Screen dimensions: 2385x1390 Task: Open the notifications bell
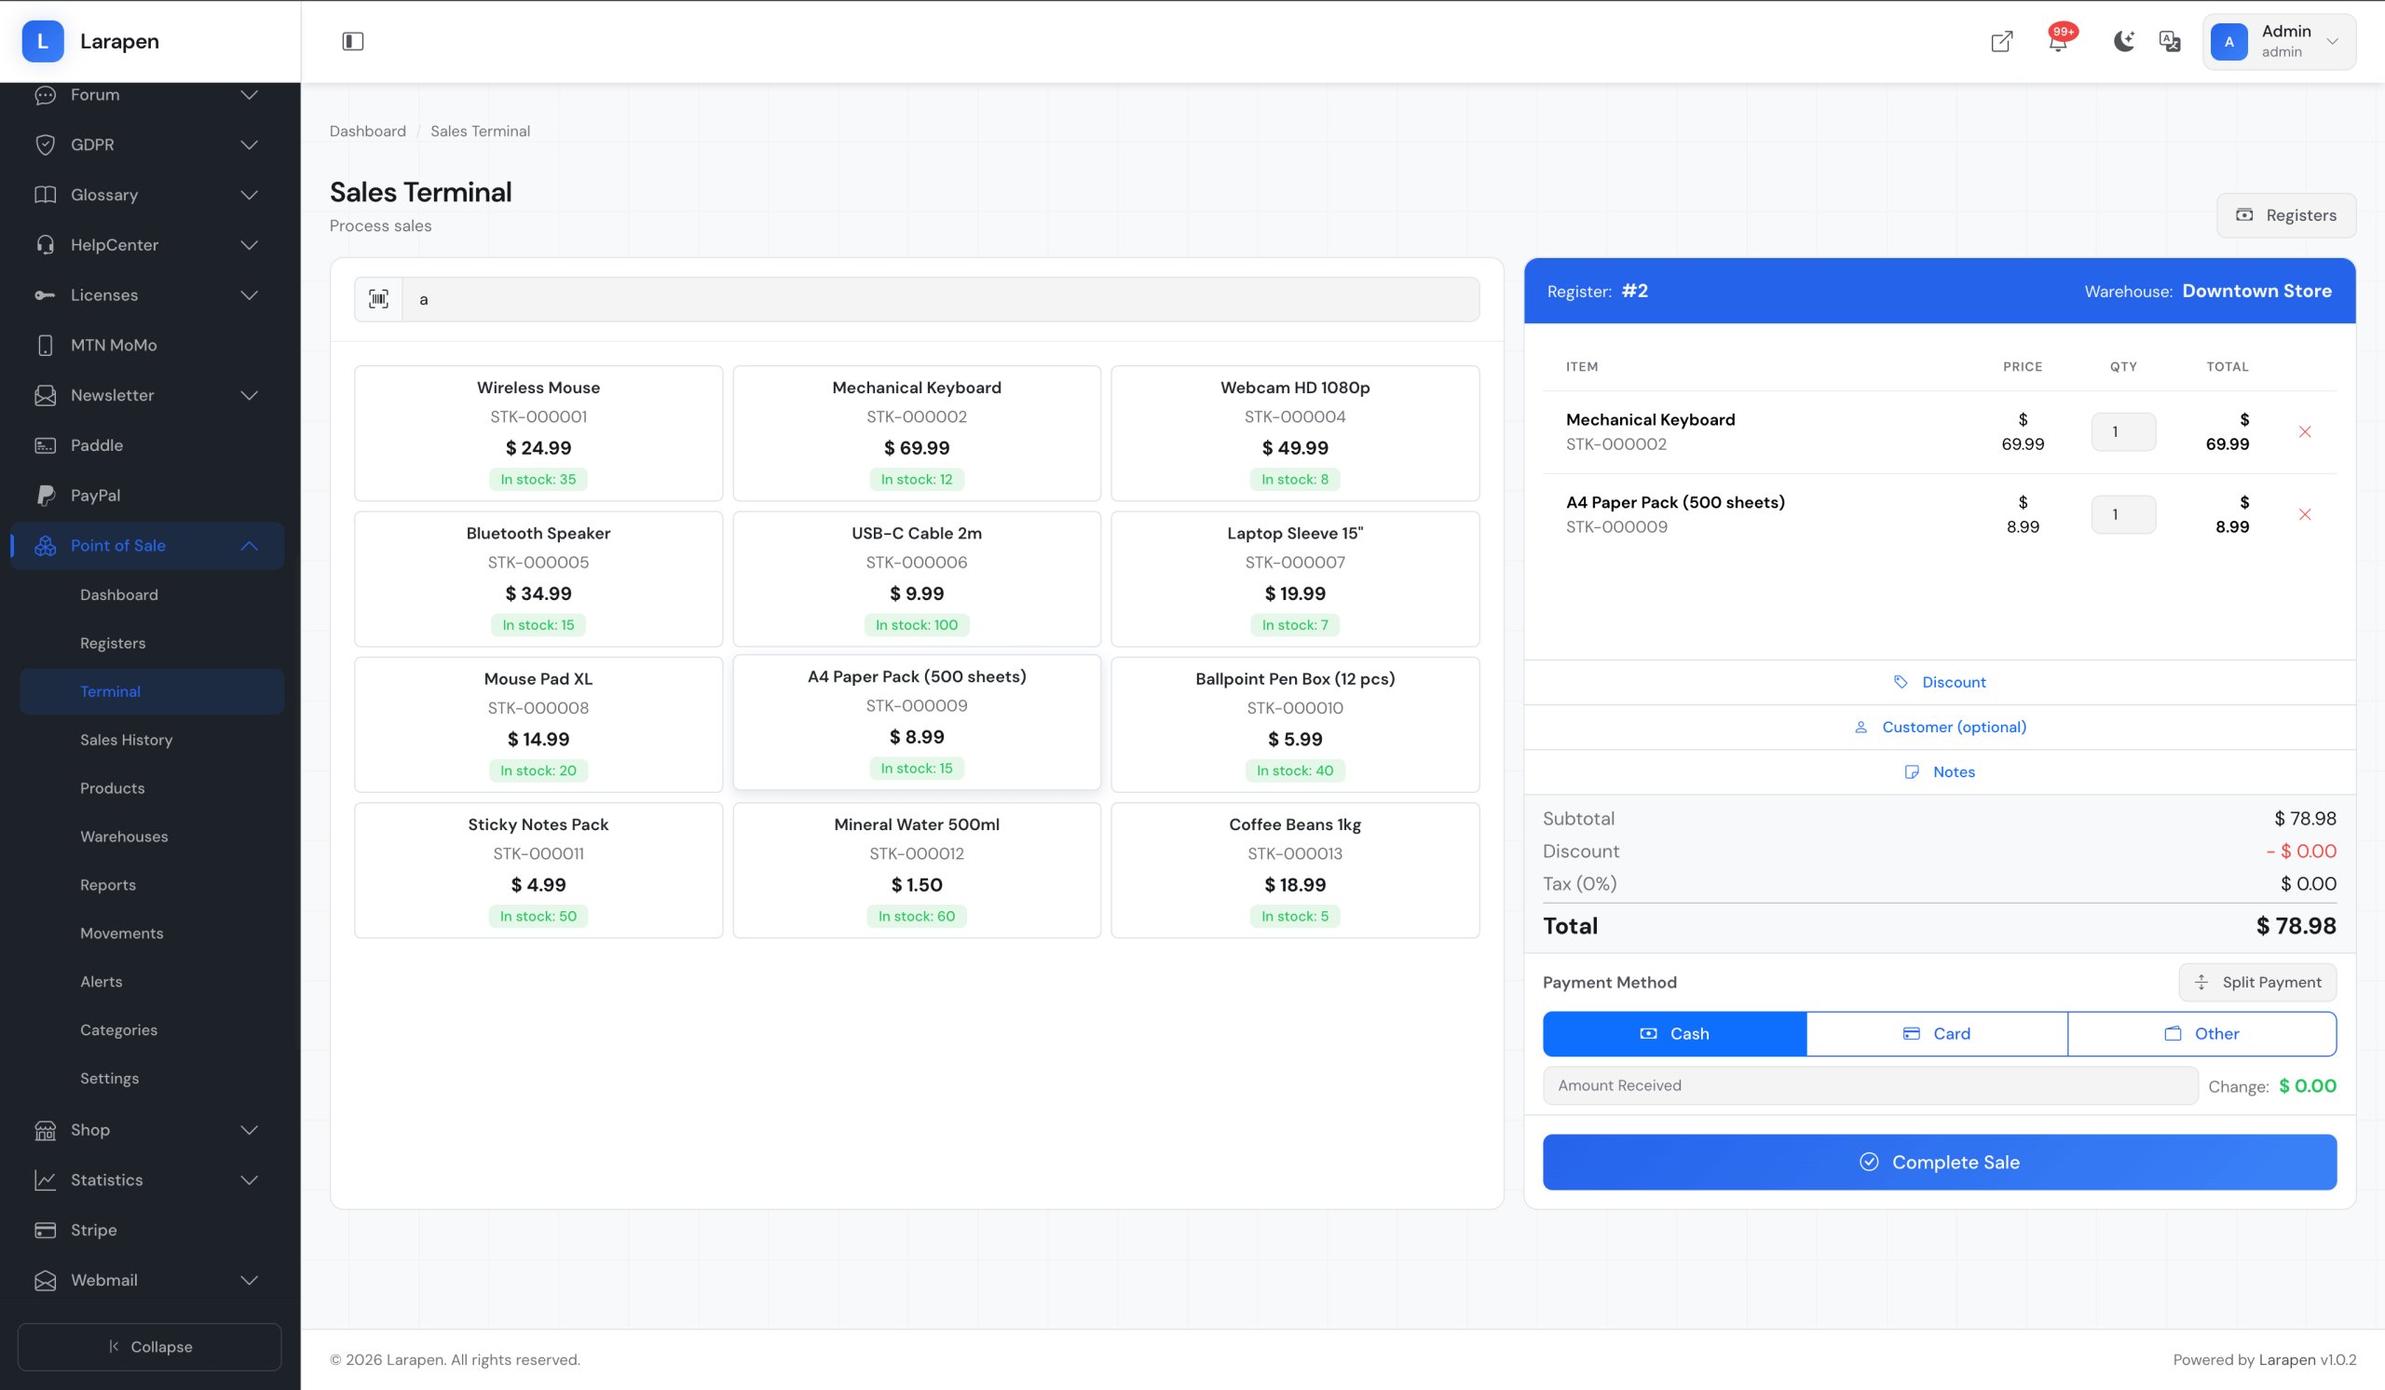point(2058,42)
